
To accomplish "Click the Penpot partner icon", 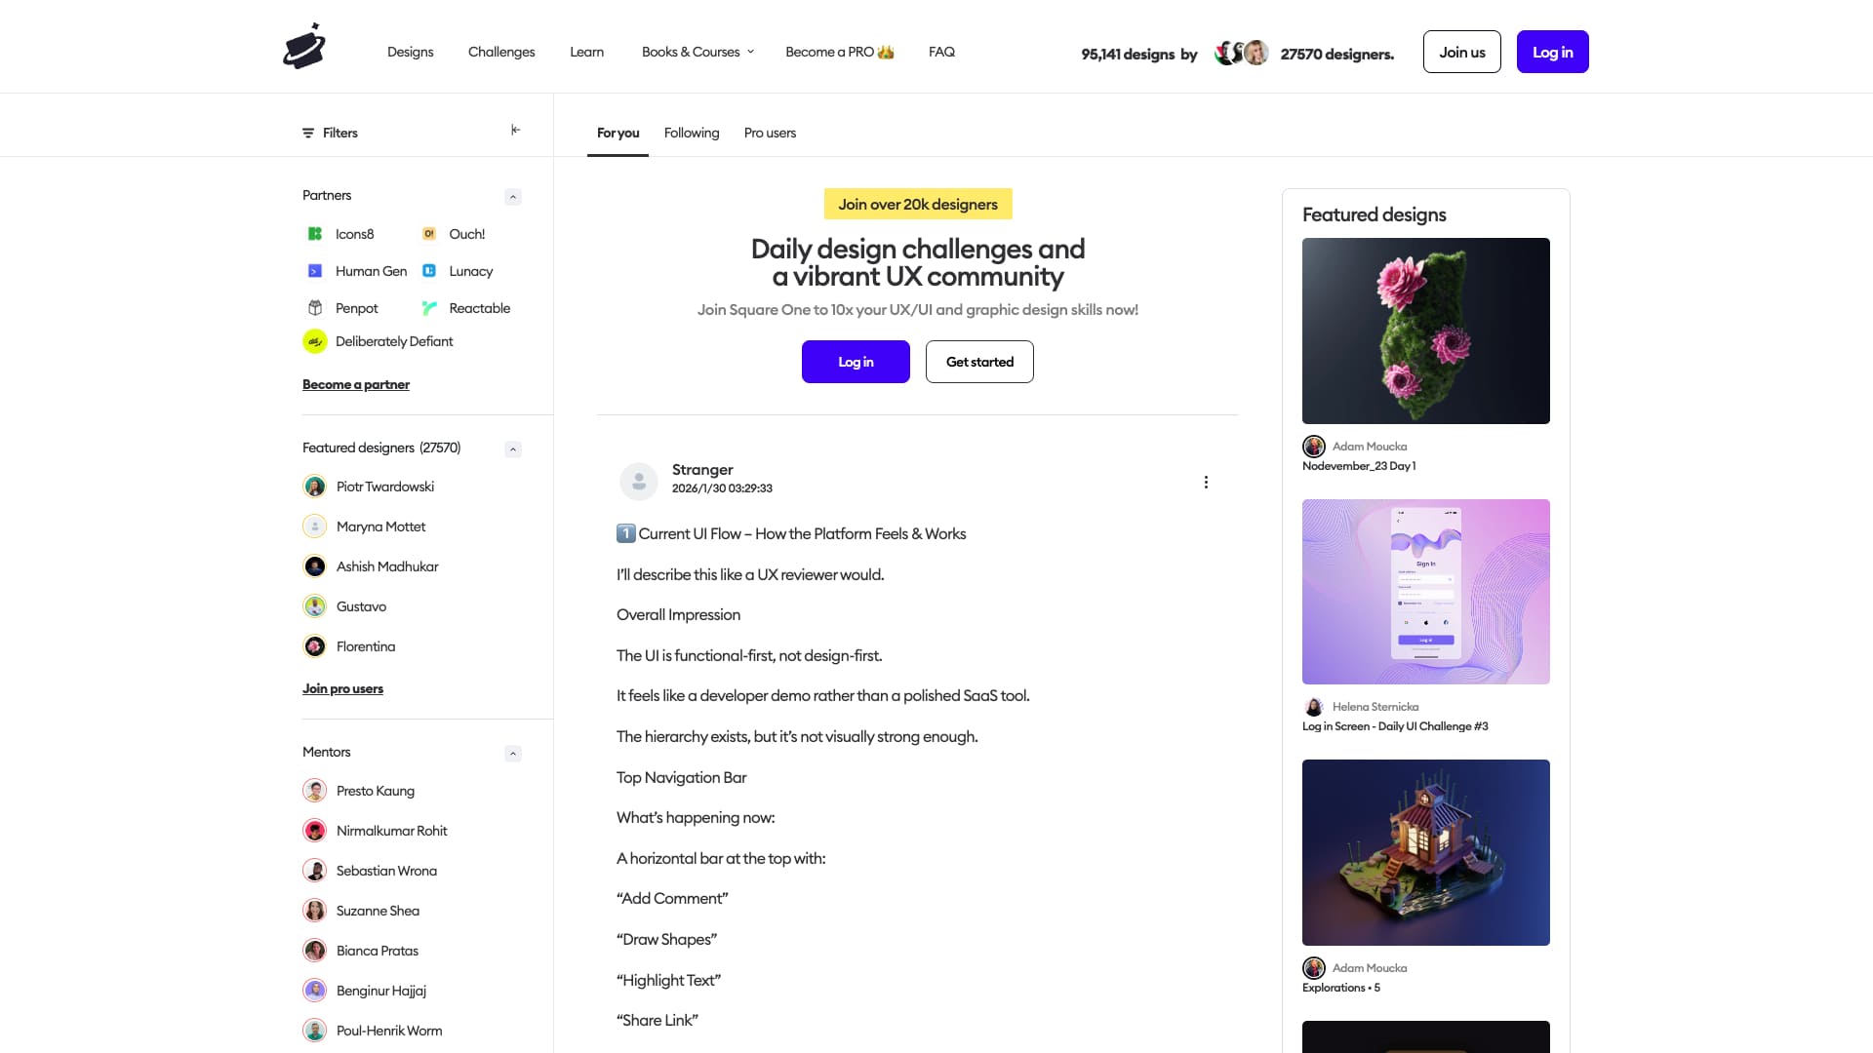I will coord(315,308).
